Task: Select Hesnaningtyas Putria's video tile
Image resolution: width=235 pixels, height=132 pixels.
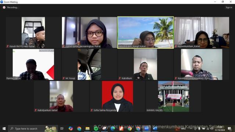Action: coord(89,33)
